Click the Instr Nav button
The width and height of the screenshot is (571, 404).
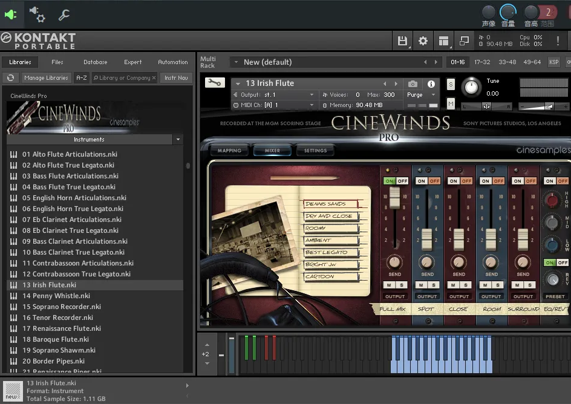click(176, 77)
